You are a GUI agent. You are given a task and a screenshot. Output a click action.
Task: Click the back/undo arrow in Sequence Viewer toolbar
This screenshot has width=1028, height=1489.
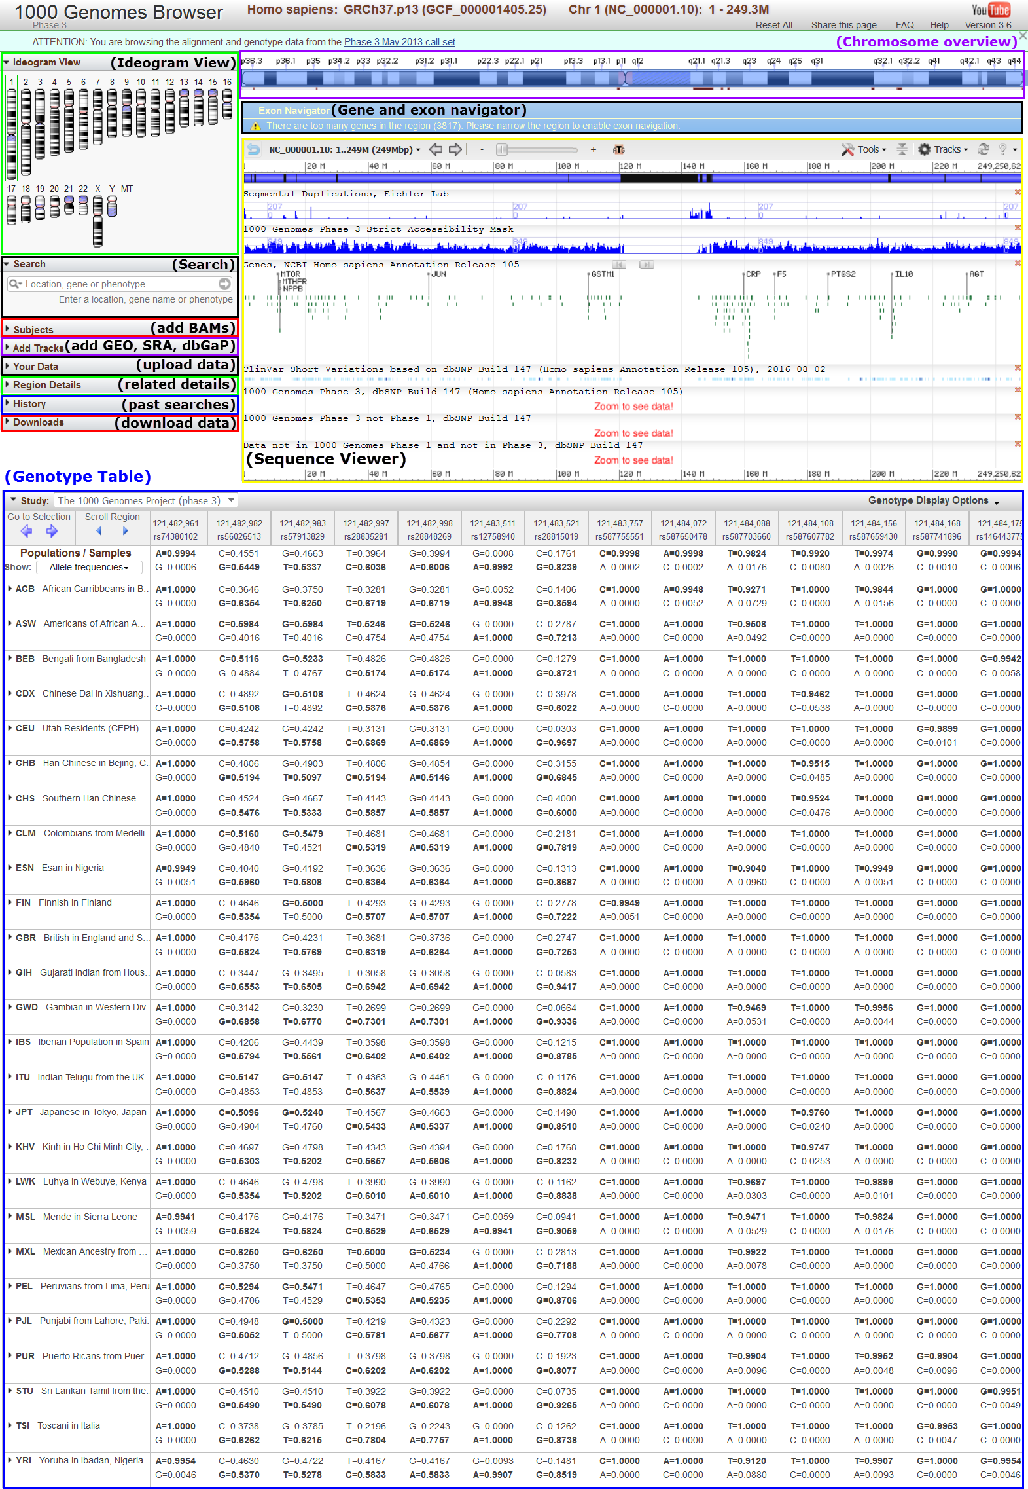click(253, 149)
